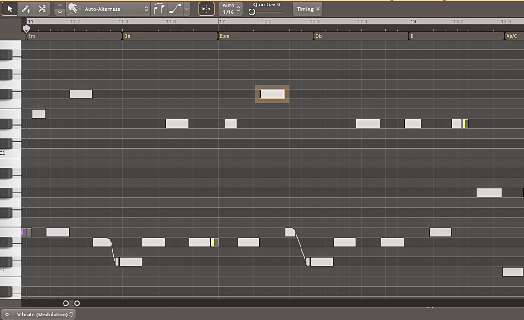This screenshot has width=524, height=320.
Task: Expand the Timing options
Action: click(308, 9)
